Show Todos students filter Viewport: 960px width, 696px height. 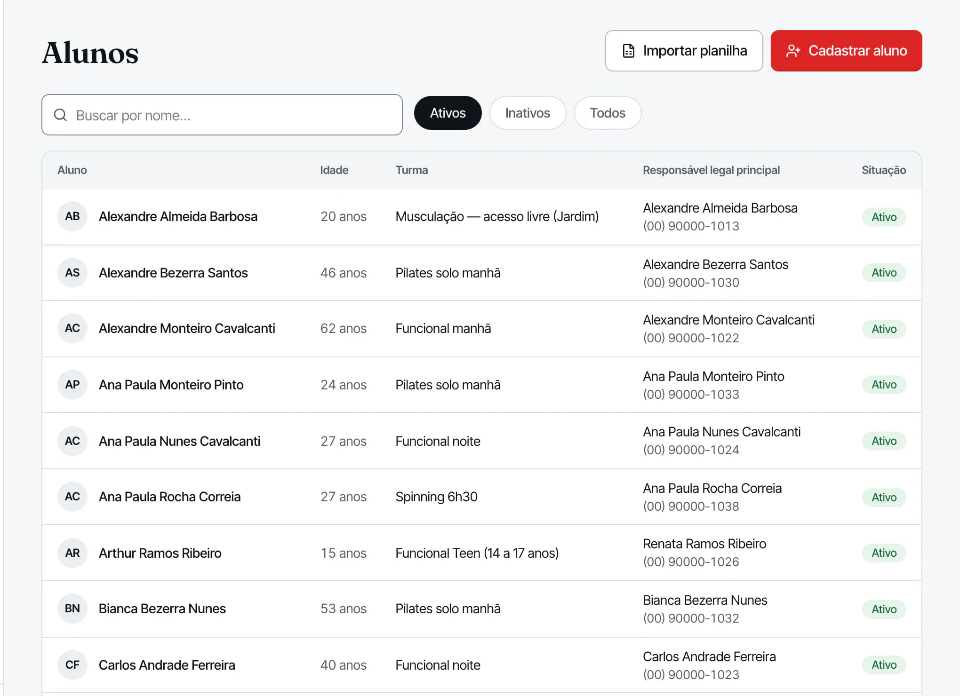click(x=608, y=113)
